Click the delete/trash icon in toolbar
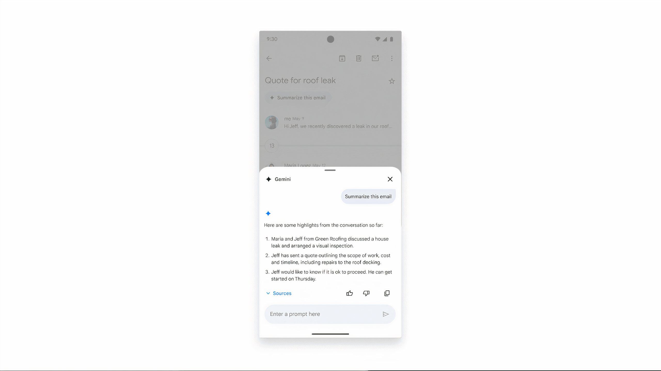Viewport: 661px width, 371px height. 359,58
